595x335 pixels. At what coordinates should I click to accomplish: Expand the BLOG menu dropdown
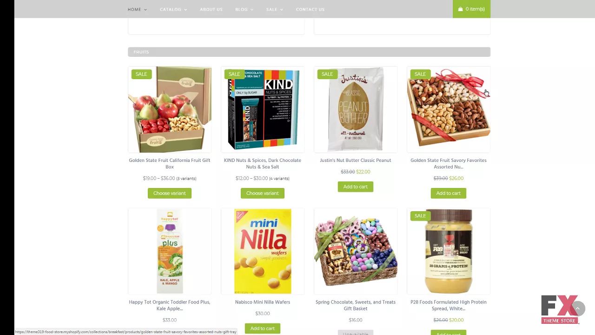click(244, 9)
